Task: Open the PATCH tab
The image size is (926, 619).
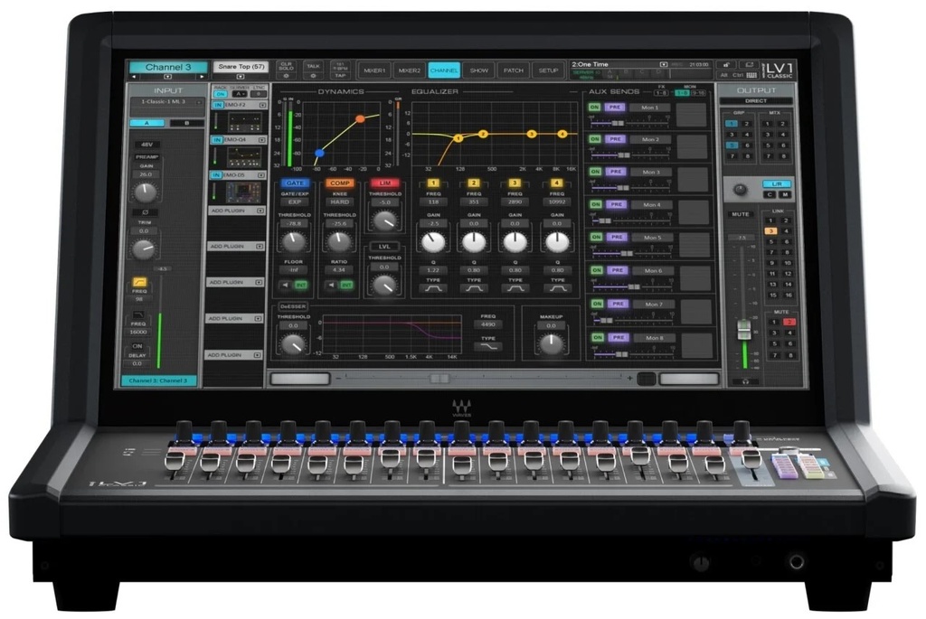Action: [513, 70]
